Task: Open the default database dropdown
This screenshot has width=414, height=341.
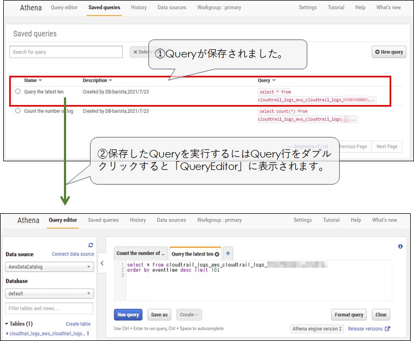Action: coord(49,293)
